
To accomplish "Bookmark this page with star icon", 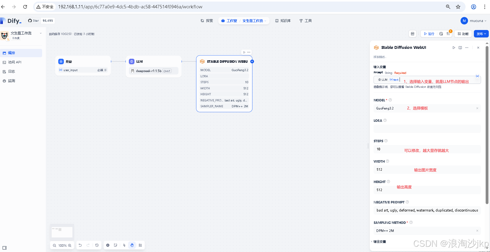I will (x=458, y=6).
